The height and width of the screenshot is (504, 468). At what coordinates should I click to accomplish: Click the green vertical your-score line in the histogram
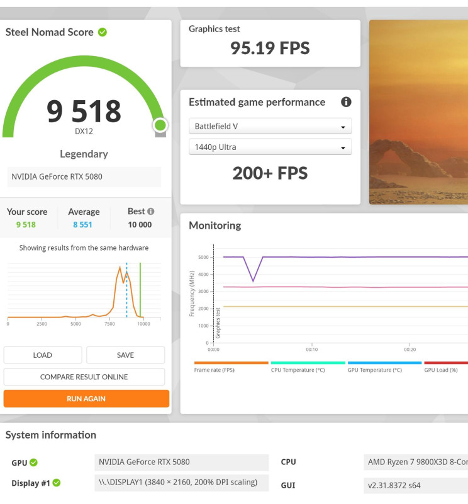pyautogui.click(x=140, y=290)
